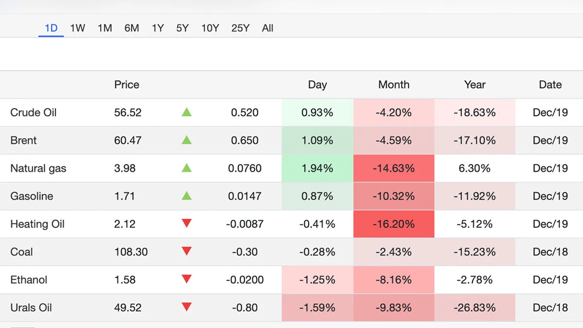Switch to the 1W time range
Screen dimensions: 583x328
[x=77, y=28]
